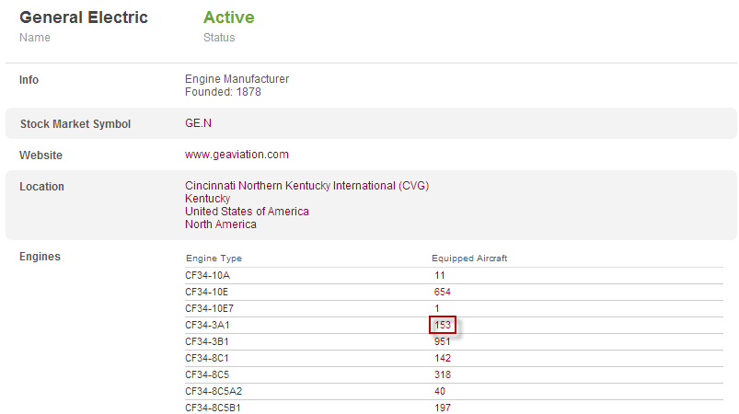Click the North America region link

tap(221, 224)
